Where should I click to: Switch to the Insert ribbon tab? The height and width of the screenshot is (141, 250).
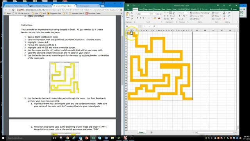coord(141,9)
